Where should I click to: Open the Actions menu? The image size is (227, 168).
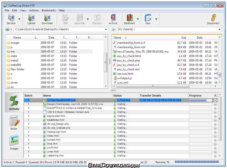(34, 10)
